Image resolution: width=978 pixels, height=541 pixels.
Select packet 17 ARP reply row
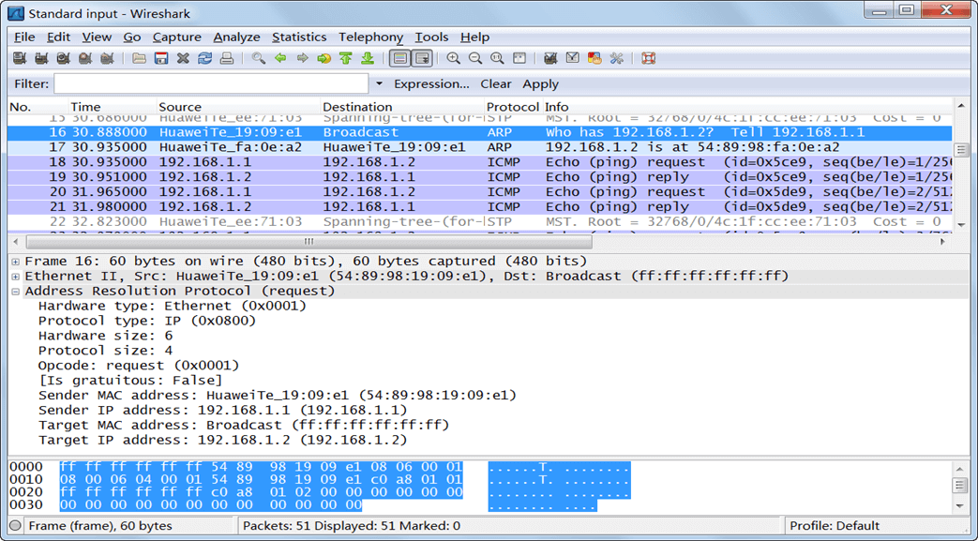(x=480, y=147)
